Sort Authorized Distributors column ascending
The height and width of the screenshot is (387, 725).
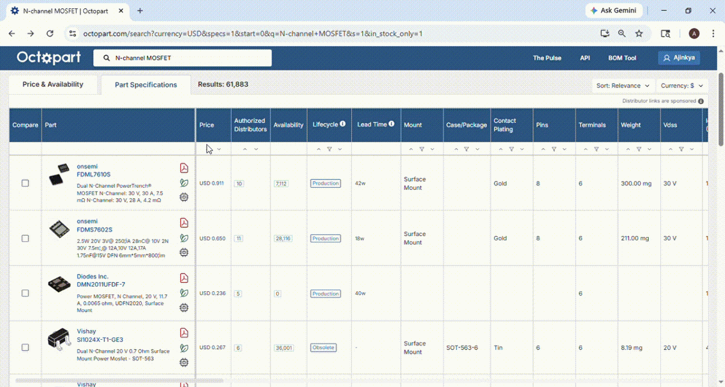[245, 149]
